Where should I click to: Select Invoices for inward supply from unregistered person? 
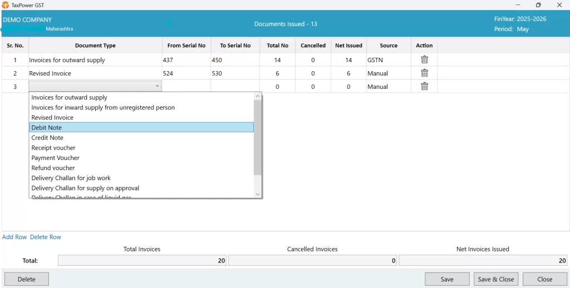point(141,107)
